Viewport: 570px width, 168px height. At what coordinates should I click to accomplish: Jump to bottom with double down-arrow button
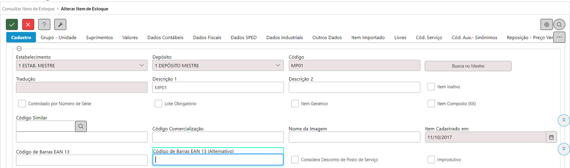[563, 149]
